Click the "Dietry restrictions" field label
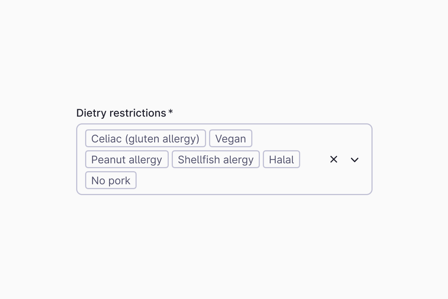 (121, 113)
